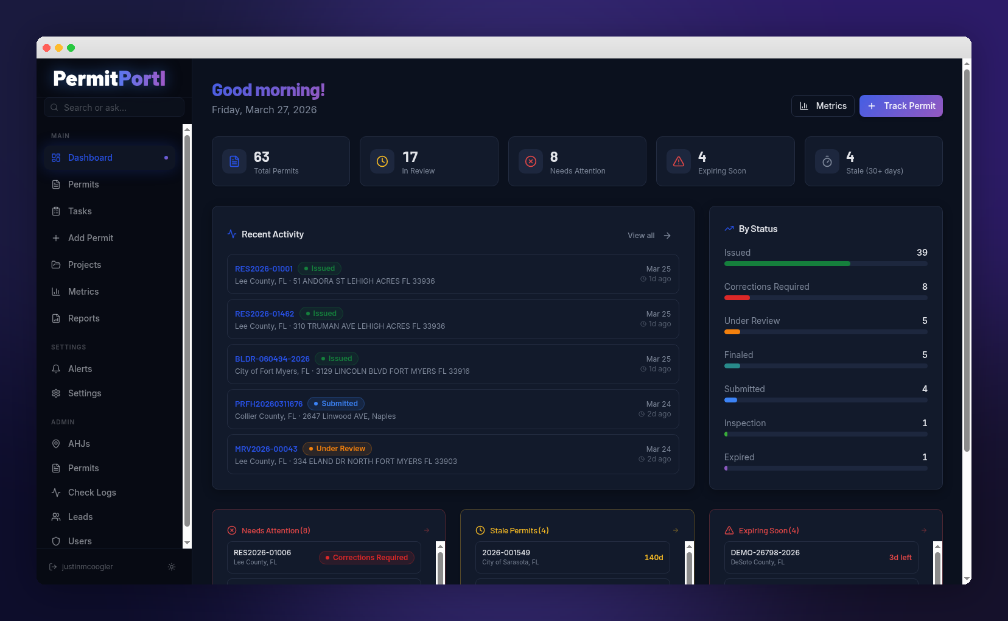This screenshot has height=621, width=1008.
Task: Click the Leads people icon
Action: 56,517
